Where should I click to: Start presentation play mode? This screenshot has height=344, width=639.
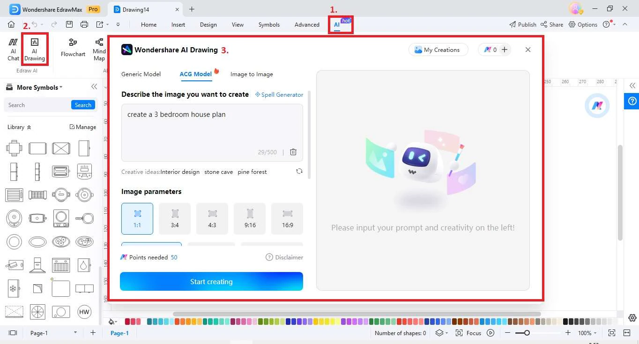[x=490, y=333]
